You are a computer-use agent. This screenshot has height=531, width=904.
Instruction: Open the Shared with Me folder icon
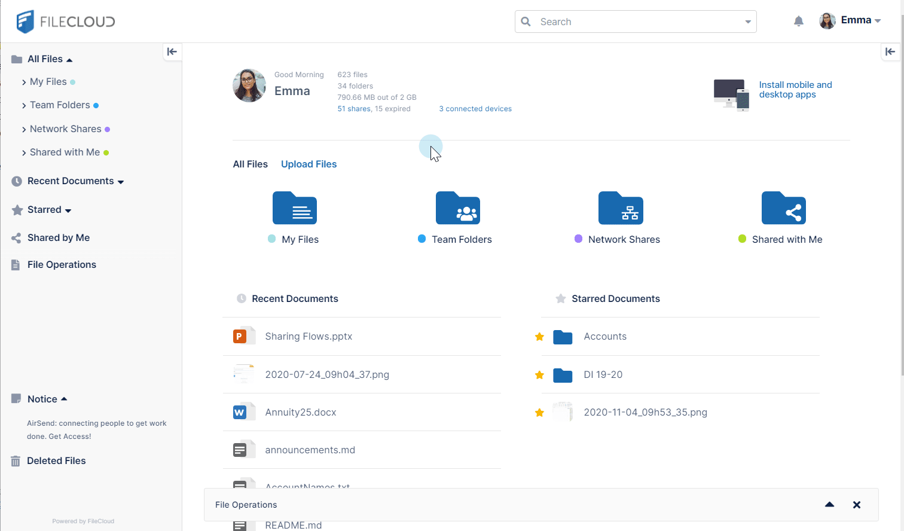[x=783, y=208]
